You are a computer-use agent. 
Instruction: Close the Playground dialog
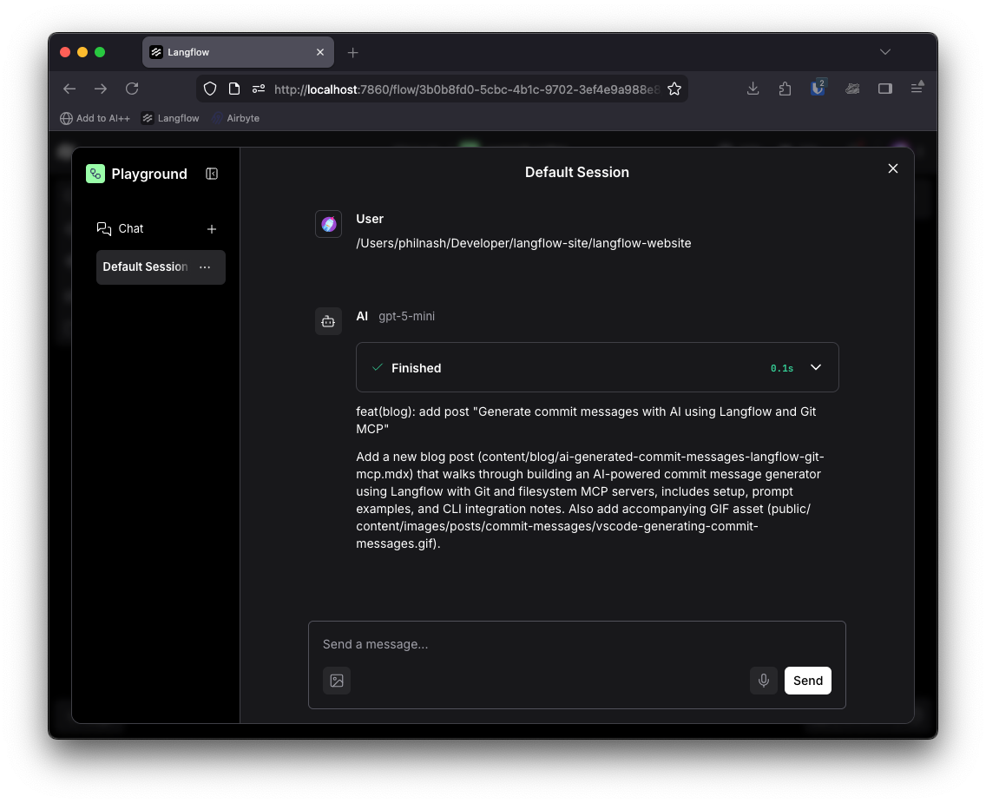click(x=892, y=168)
